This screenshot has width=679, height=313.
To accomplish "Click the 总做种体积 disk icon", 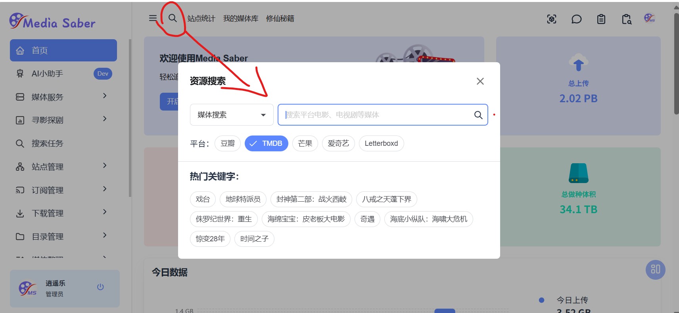I will [x=578, y=173].
